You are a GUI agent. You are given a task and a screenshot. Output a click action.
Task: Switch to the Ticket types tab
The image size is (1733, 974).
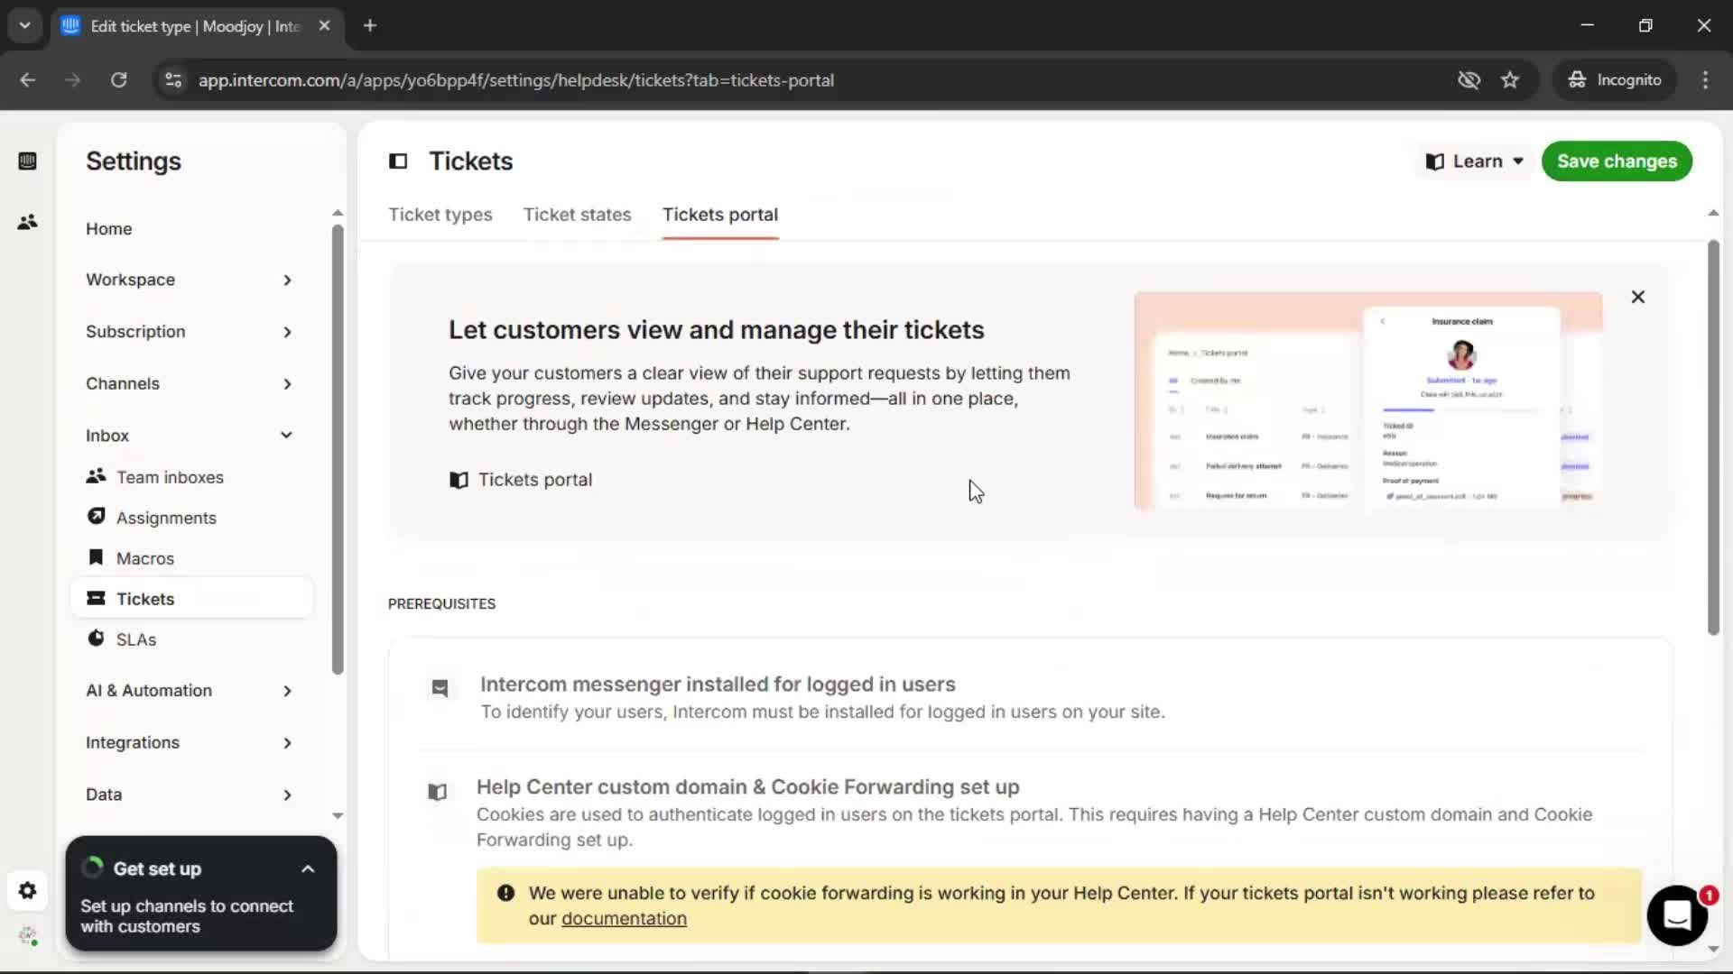pyautogui.click(x=440, y=215)
